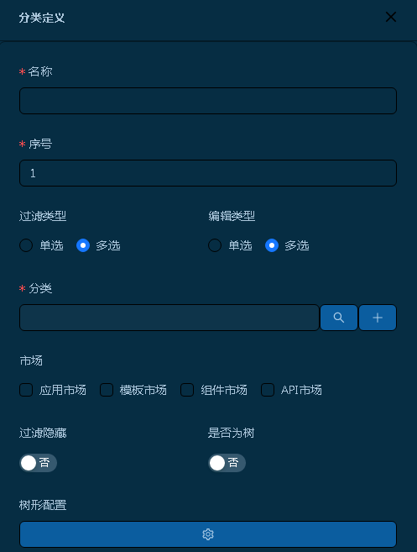
Task: Open 树形配置 via the gear icon button
Action: click(x=208, y=534)
